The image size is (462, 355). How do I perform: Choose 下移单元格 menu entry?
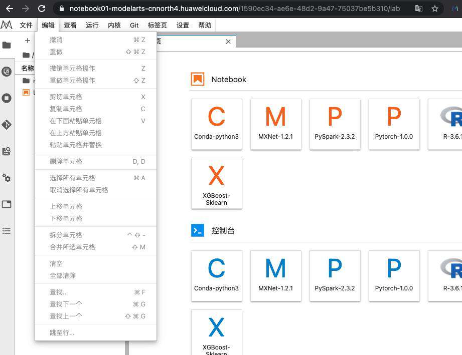[x=96, y=218]
